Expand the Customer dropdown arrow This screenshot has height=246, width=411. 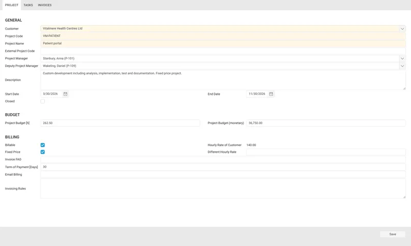[x=402, y=29]
